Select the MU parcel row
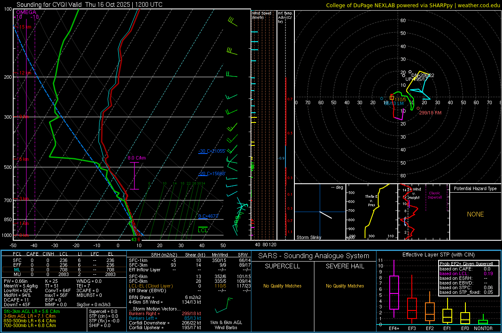Viewport: 502px width, 333px height. pyautogui.click(x=64, y=274)
